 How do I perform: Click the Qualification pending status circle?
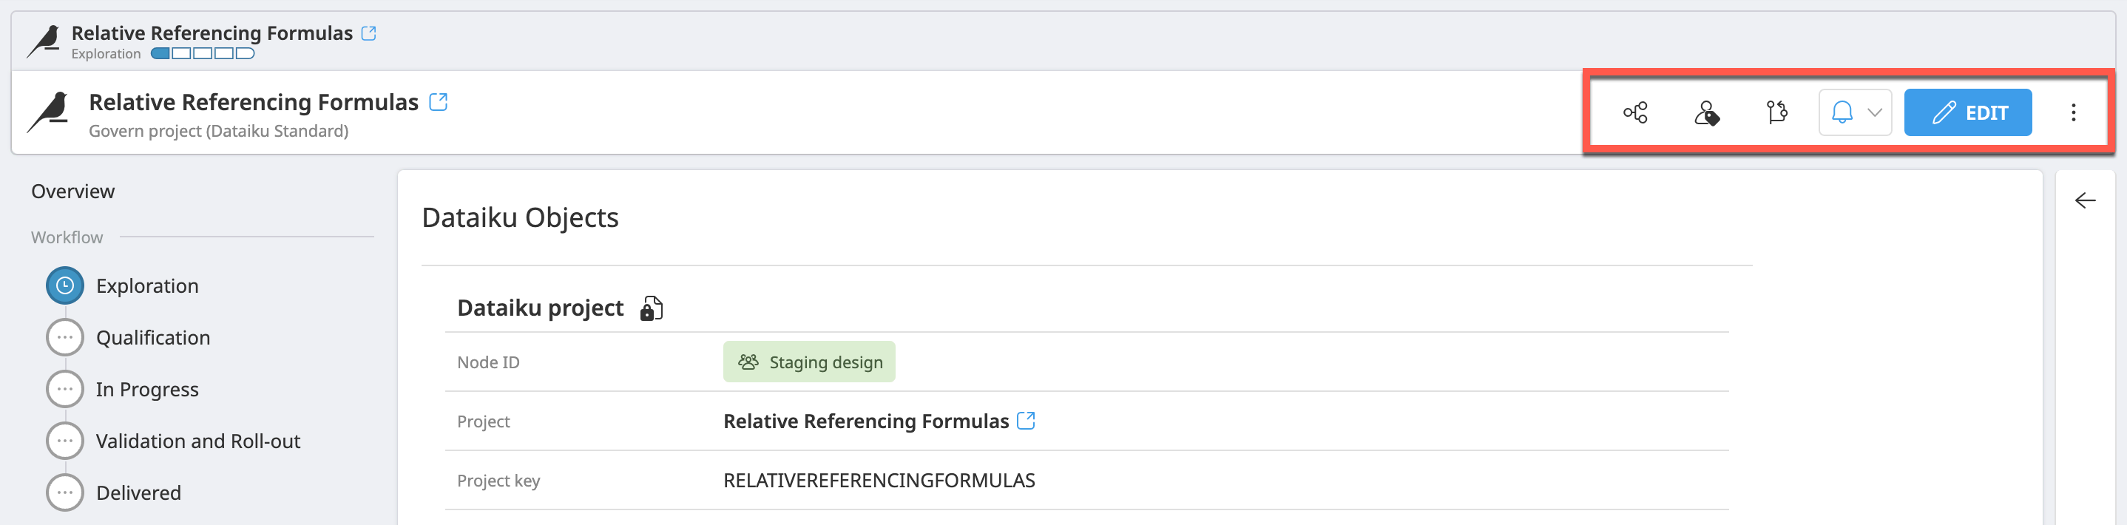click(65, 338)
